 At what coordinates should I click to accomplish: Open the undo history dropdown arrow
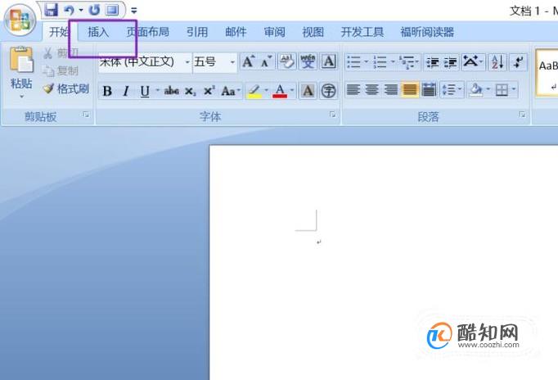click(x=81, y=11)
